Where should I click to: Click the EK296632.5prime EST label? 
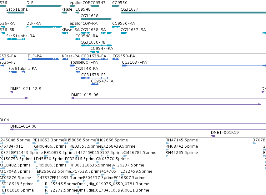tap(54, 172)
